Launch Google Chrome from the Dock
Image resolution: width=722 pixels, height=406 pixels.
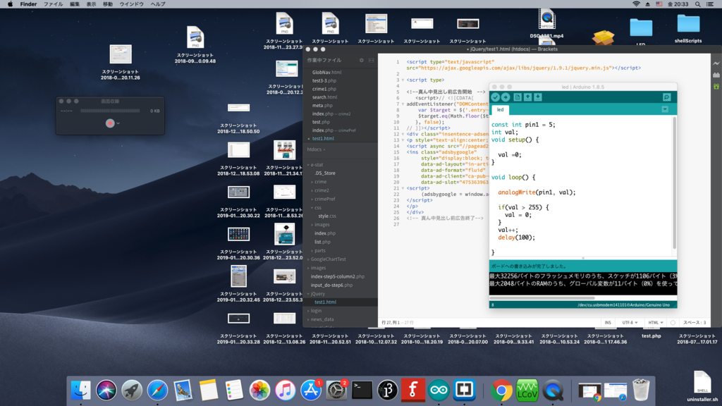pos(501,390)
